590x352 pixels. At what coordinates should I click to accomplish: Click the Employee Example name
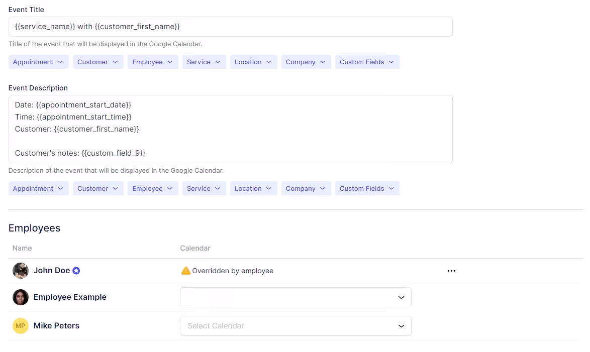(70, 297)
